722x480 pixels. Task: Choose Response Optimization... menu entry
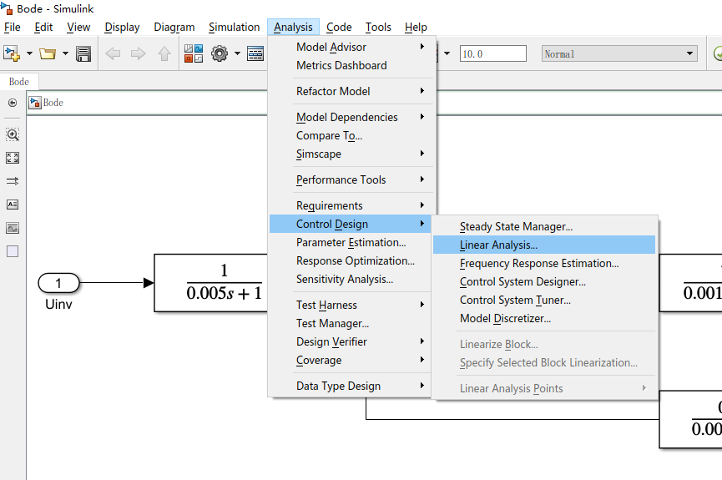coord(351,260)
